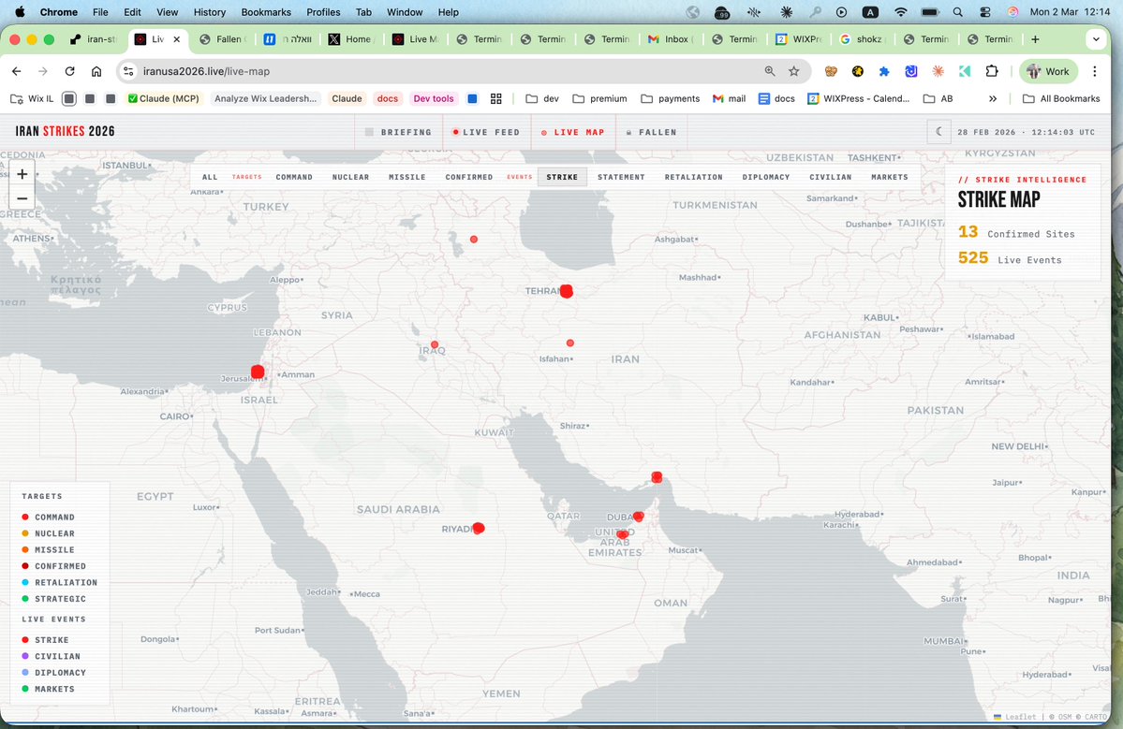
Task: Open the WIXPress - Calend... bookmark
Action: [859, 98]
